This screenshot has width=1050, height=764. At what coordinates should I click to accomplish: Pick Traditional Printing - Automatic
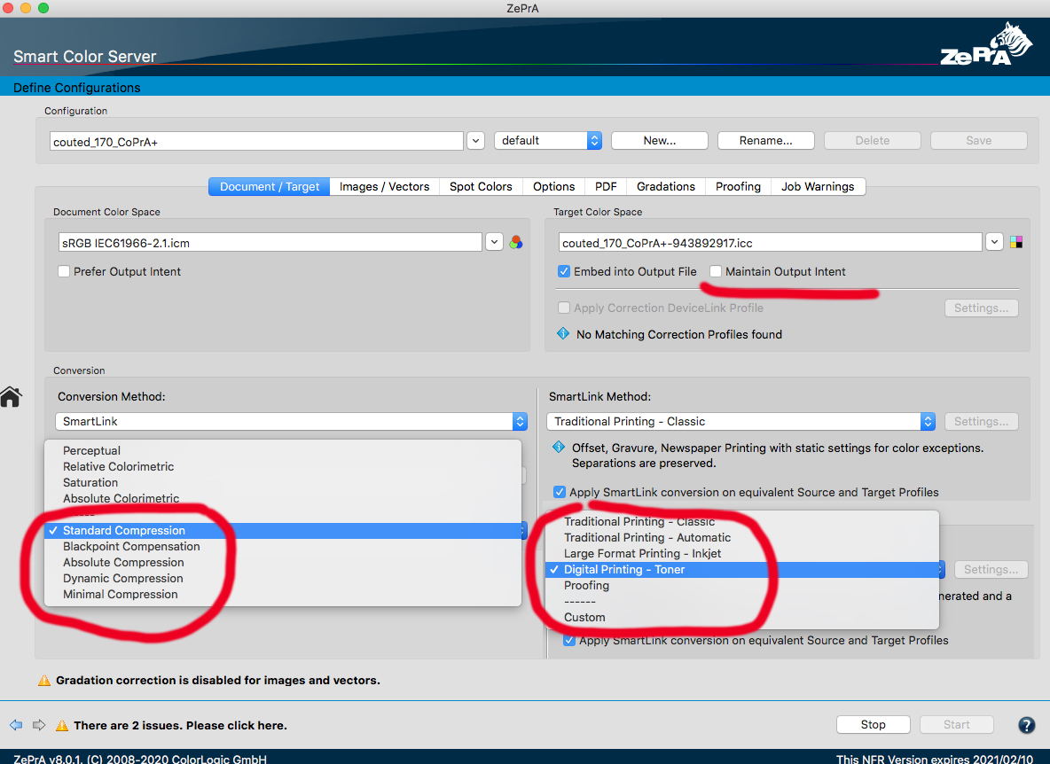pyautogui.click(x=742, y=538)
